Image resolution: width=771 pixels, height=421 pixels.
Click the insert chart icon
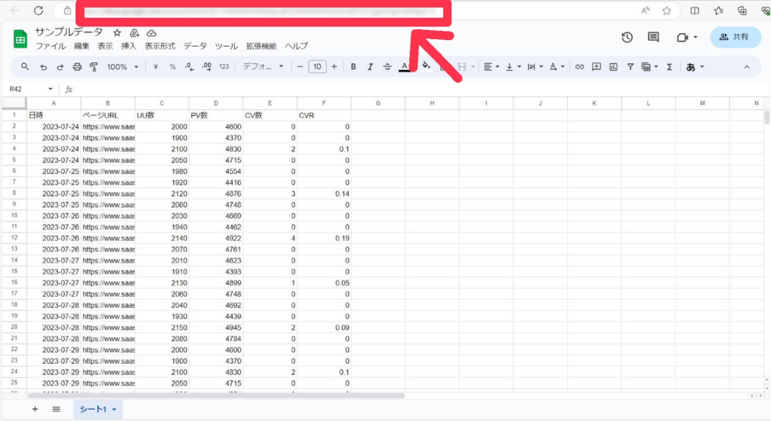click(x=613, y=67)
